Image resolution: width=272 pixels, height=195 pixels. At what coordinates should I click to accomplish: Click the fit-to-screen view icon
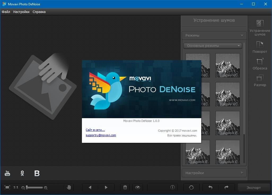click(x=7, y=187)
